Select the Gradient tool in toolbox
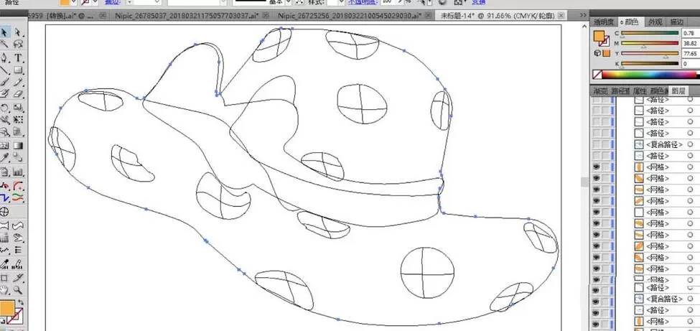 18,146
